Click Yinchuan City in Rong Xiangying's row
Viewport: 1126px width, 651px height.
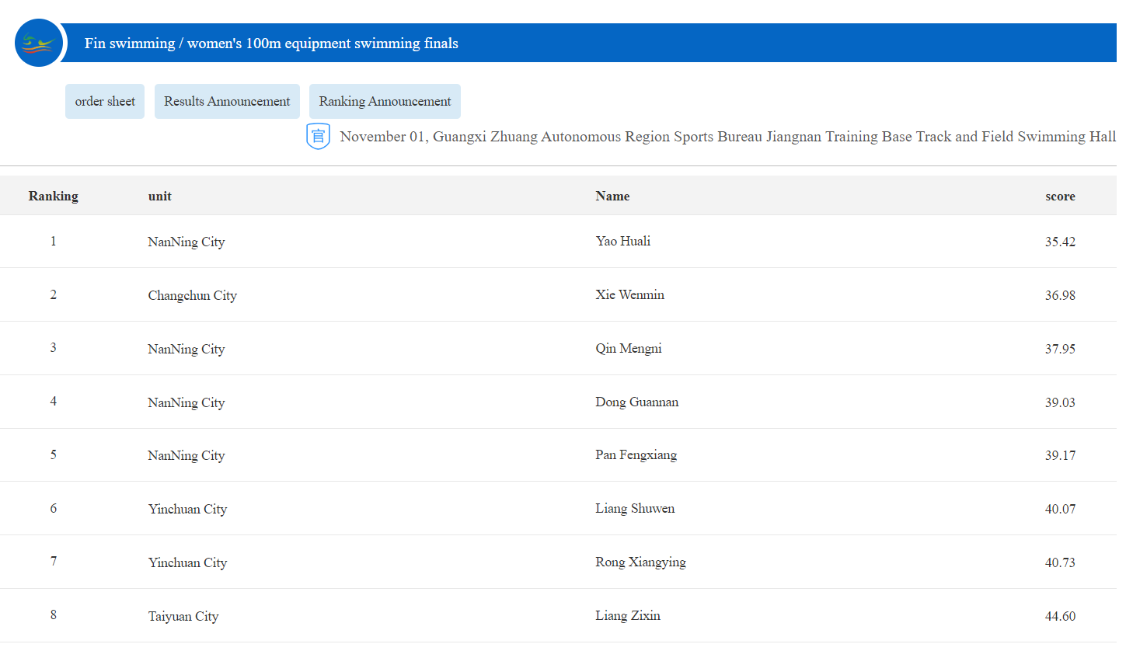[188, 563]
